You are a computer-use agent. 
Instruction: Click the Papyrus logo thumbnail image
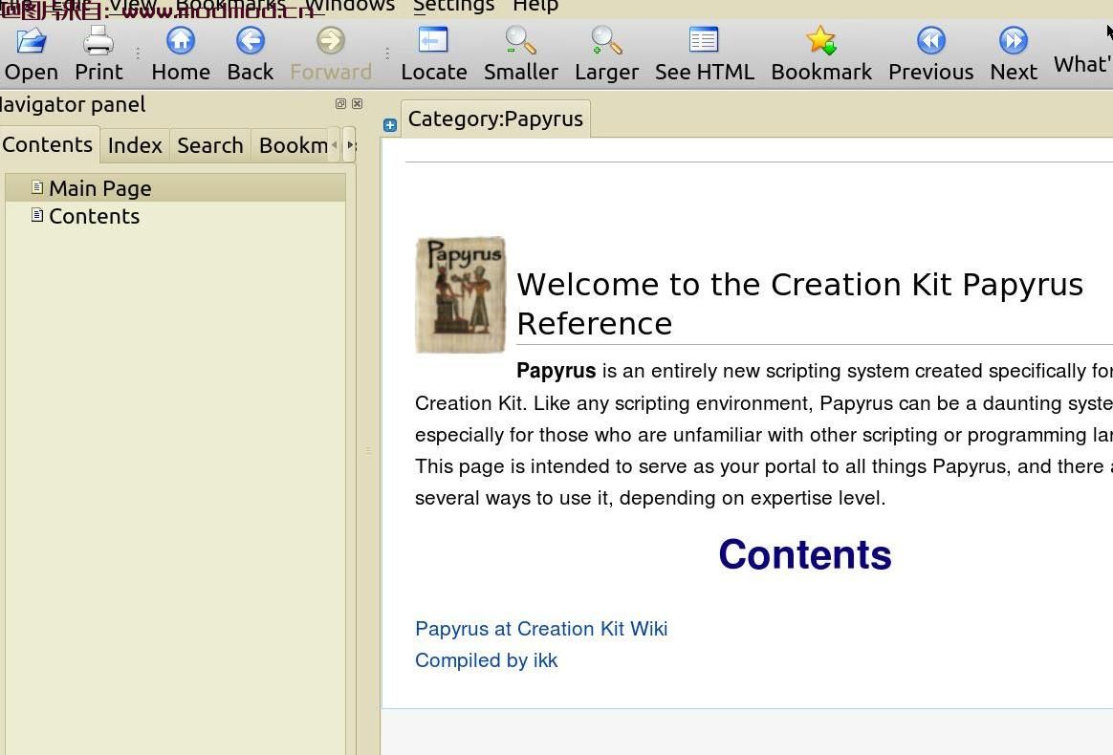(460, 294)
